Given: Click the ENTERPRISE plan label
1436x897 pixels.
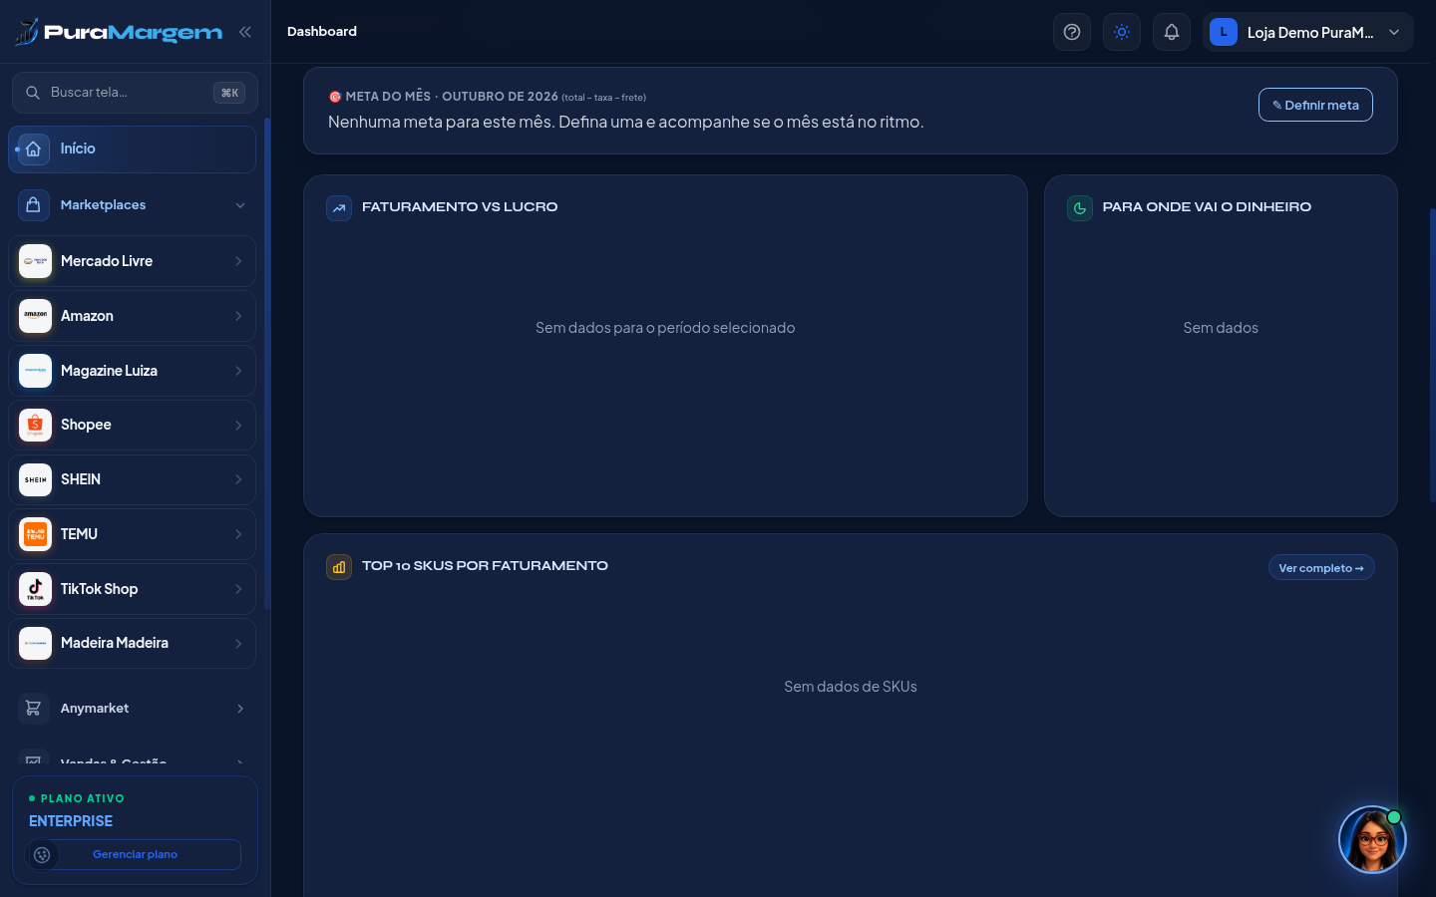Looking at the screenshot, I should pyautogui.click(x=71, y=821).
